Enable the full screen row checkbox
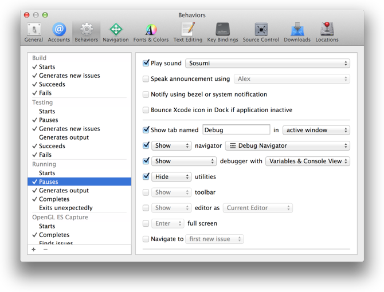Screen dimensions: 384x292 click(146, 223)
